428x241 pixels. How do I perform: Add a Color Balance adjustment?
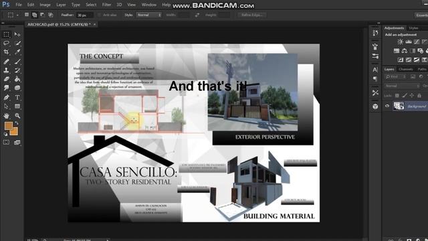coord(405,51)
